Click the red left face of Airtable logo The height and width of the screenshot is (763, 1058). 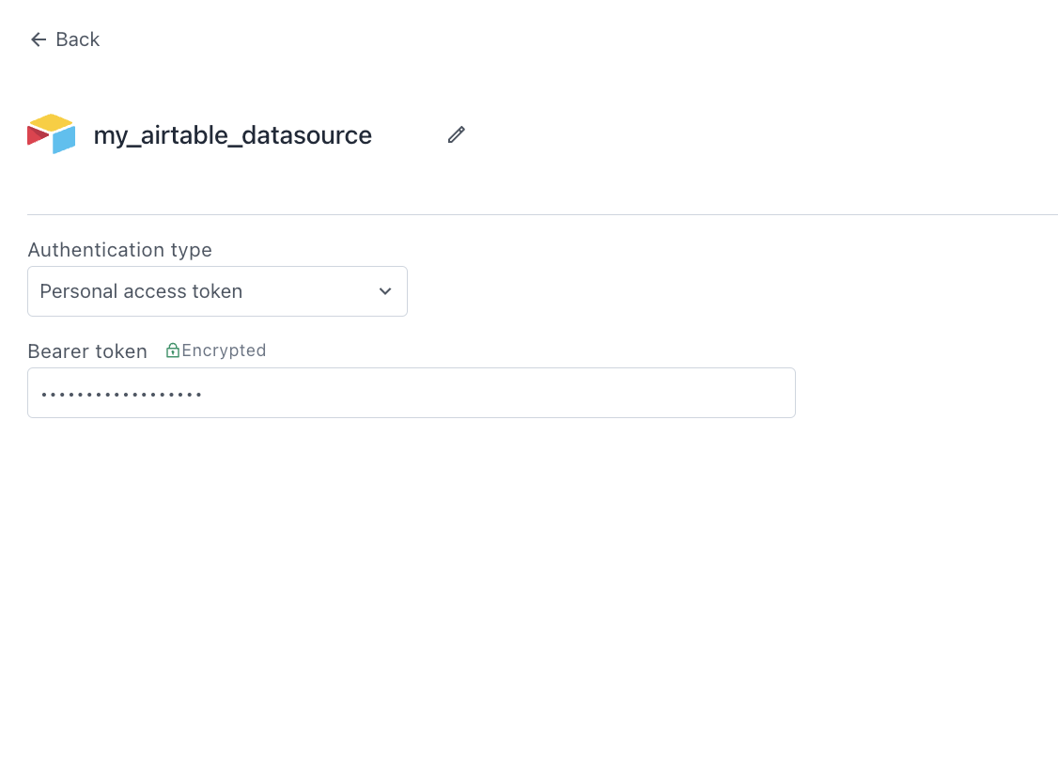pyautogui.click(x=37, y=136)
